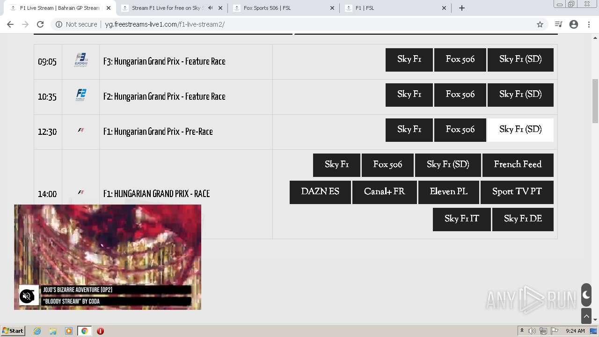Open Fox 506 stream for F3 Feature Race

460,60
